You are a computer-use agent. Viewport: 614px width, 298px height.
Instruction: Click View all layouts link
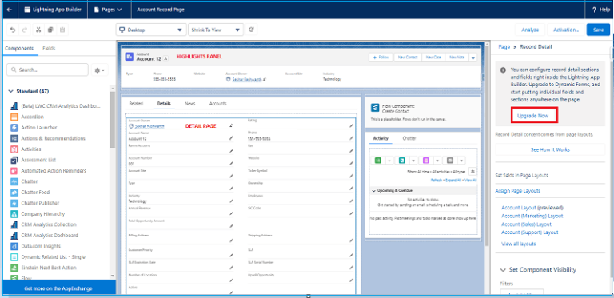pyautogui.click(x=518, y=244)
